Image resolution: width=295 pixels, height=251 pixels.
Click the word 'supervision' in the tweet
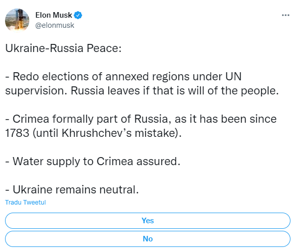[36, 91]
